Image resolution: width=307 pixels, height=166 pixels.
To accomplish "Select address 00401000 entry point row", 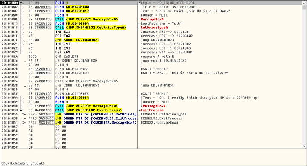I will point(151,3).
